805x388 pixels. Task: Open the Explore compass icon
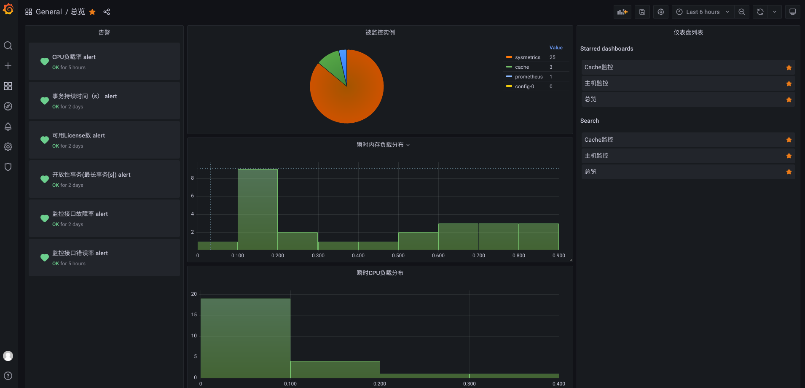8,106
